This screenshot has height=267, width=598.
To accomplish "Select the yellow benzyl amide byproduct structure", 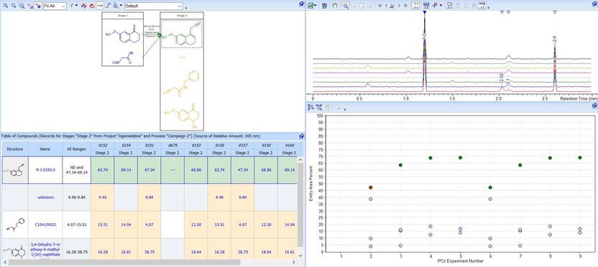I will 182,84.
